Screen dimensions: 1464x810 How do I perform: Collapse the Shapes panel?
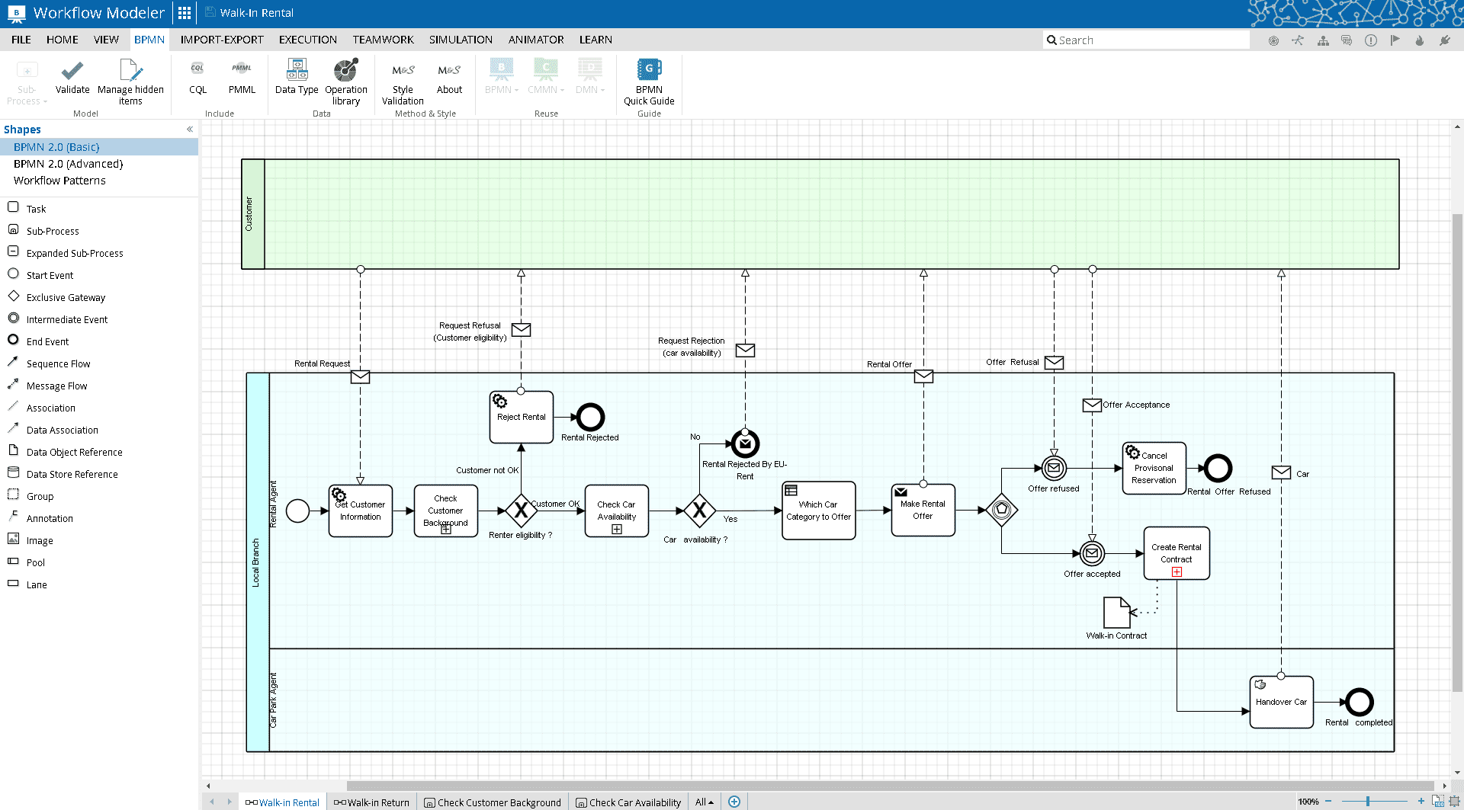pyautogui.click(x=190, y=130)
